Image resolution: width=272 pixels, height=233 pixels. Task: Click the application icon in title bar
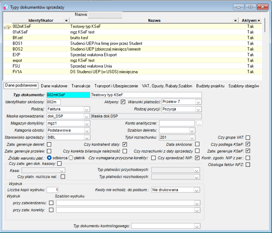(x=6, y=7)
